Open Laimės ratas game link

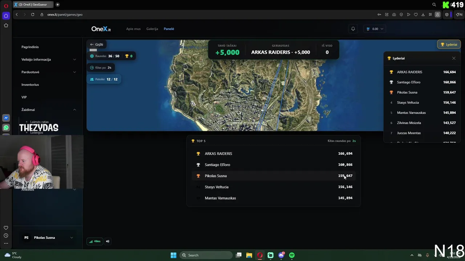coord(39,122)
